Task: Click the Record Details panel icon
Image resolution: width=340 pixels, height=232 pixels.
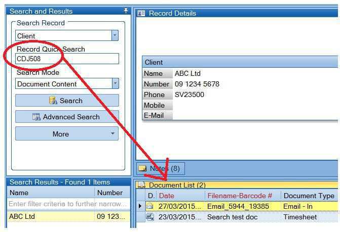Action: point(141,14)
